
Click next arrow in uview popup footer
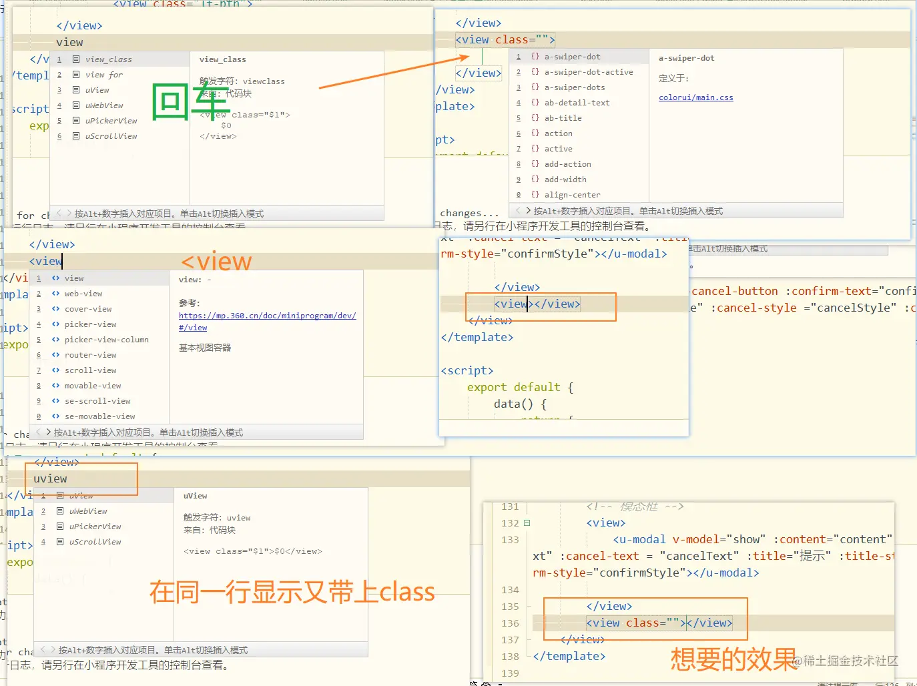[x=53, y=649]
